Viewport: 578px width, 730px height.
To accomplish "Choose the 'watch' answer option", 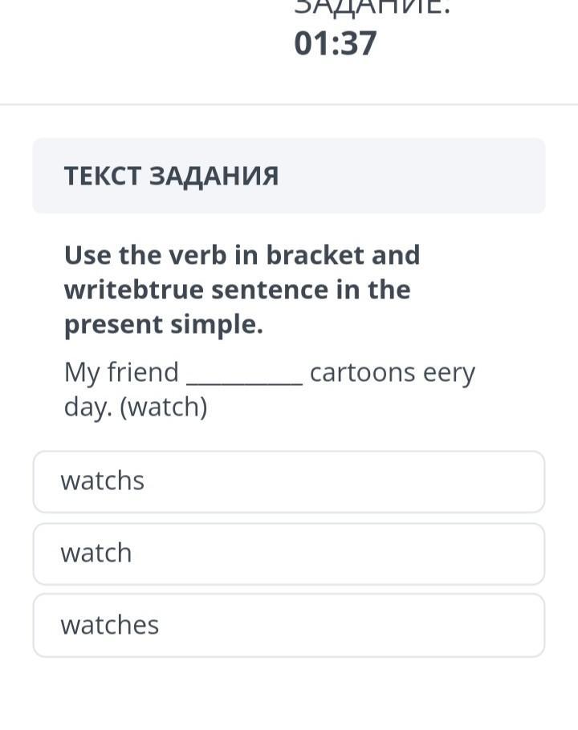I will pyautogui.click(x=288, y=554).
